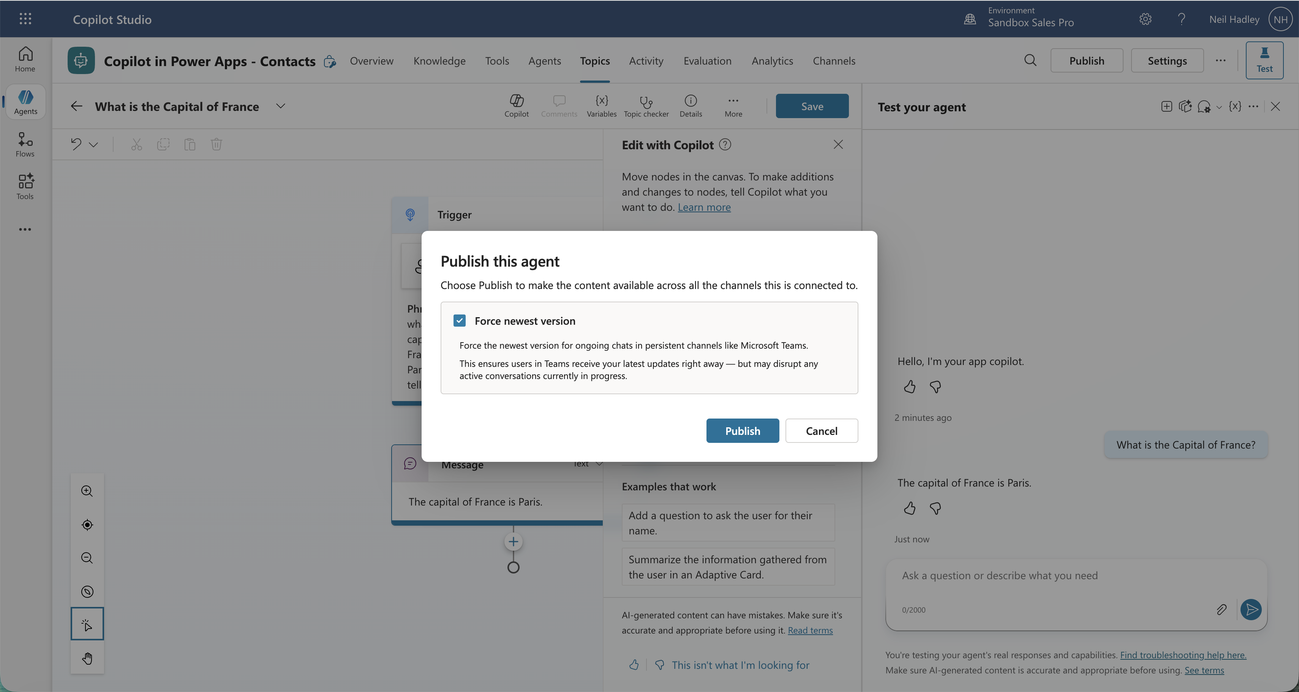Thumbs up the Paris response
The image size is (1299, 692).
[909, 508]
